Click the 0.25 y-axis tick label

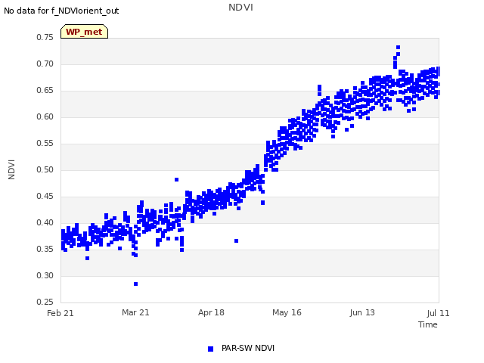45,302
